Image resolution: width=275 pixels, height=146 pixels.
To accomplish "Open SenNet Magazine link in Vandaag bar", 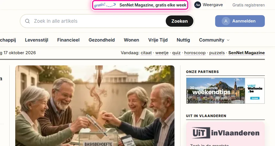I will tap(246, 53).
